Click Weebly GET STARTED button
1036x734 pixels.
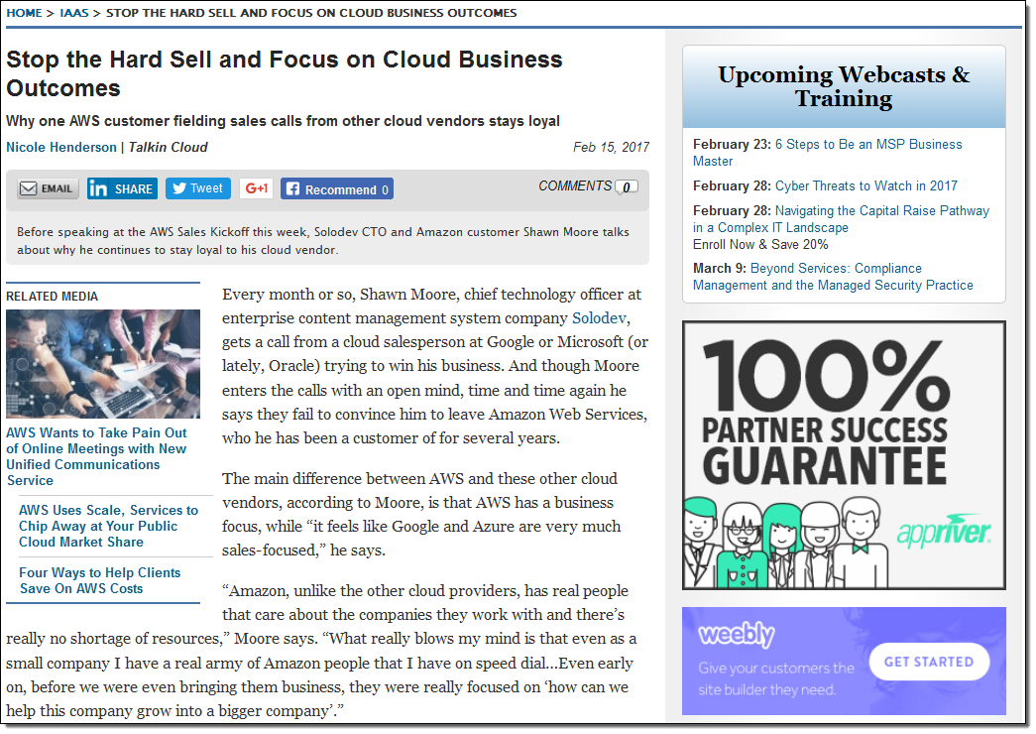click(929, 662)
